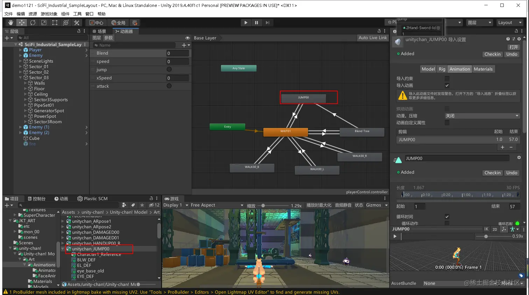Add a new parameter with the plus button
Screen dimensions: 529x295
[x=185, y=45]
